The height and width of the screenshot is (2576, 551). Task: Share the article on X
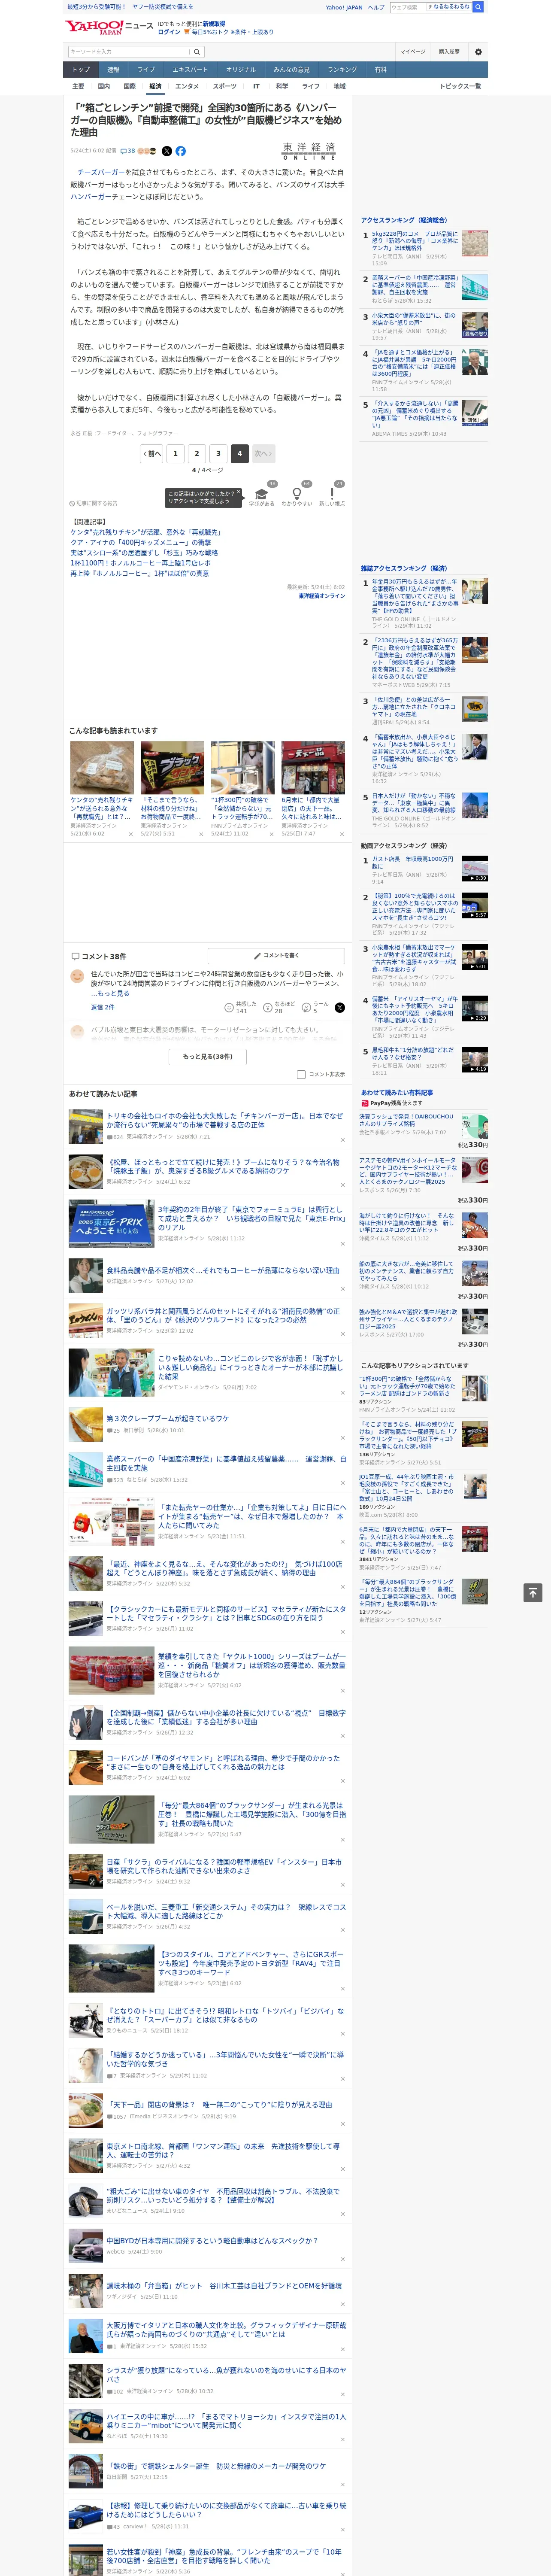point(167,151)
